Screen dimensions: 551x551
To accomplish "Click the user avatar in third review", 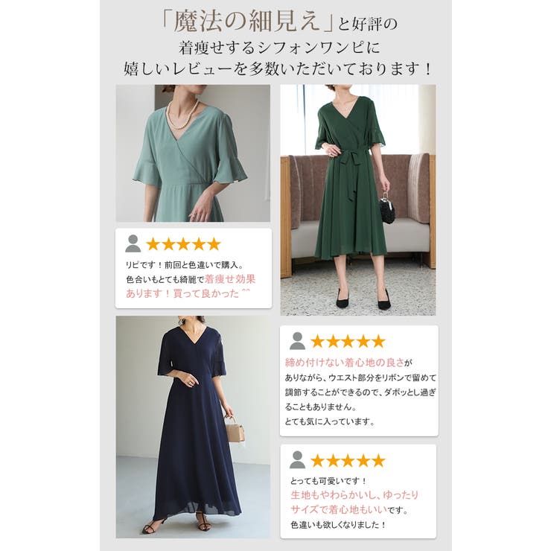I will click(x=297, y=459).
